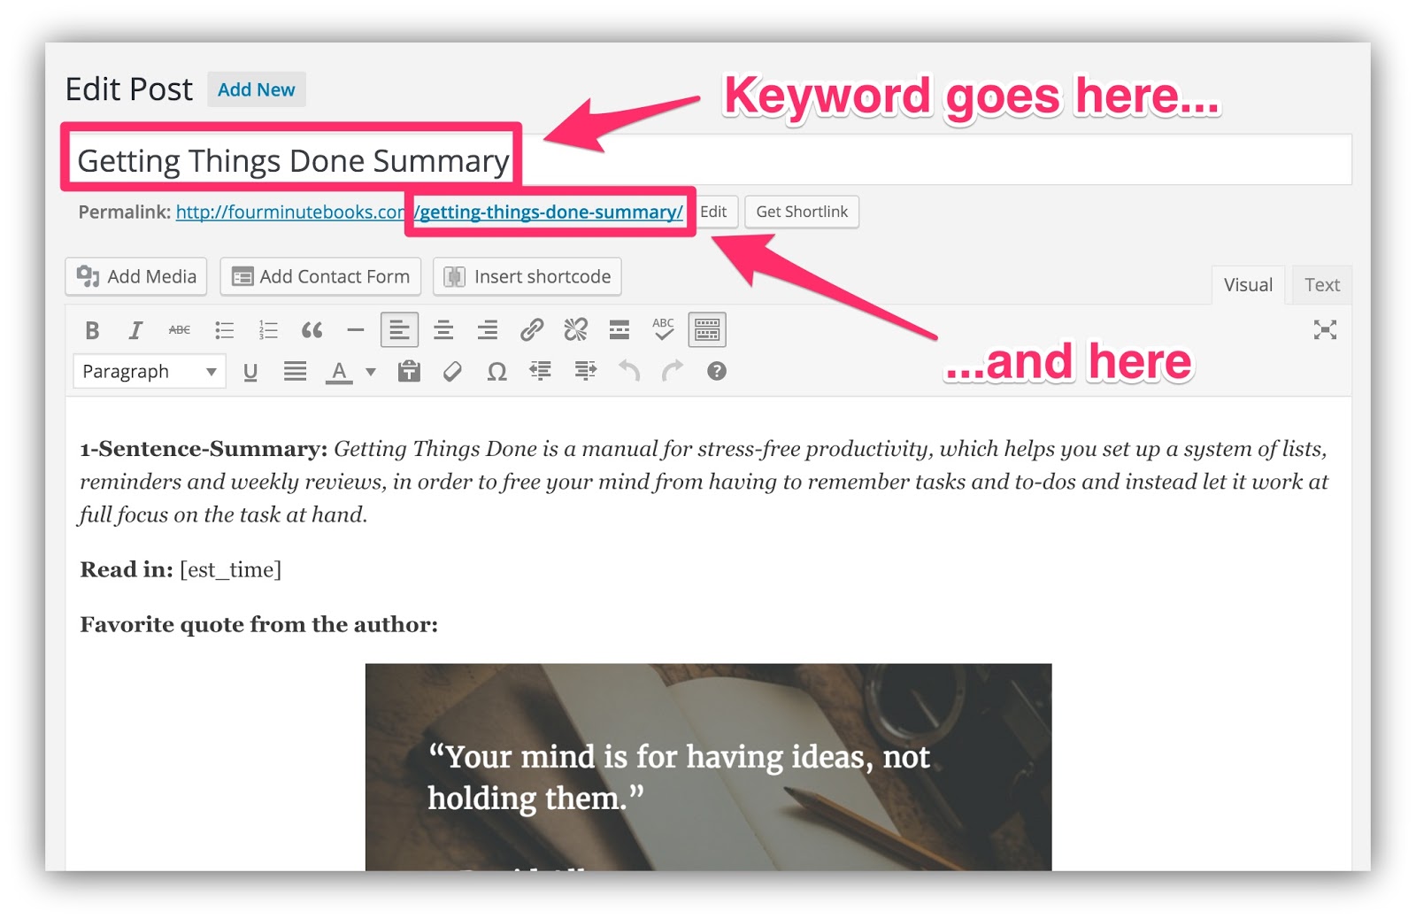Click Get Shortlink button
Screen dimensions: 1416x919
coord(802,212)
